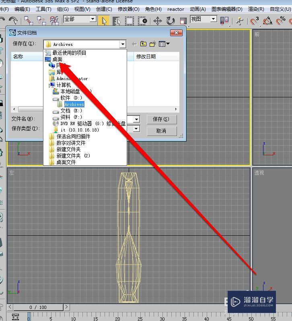
Task: Click the key mode icon beside timeline
Action: pyautogui.click(x=15, y=317)
